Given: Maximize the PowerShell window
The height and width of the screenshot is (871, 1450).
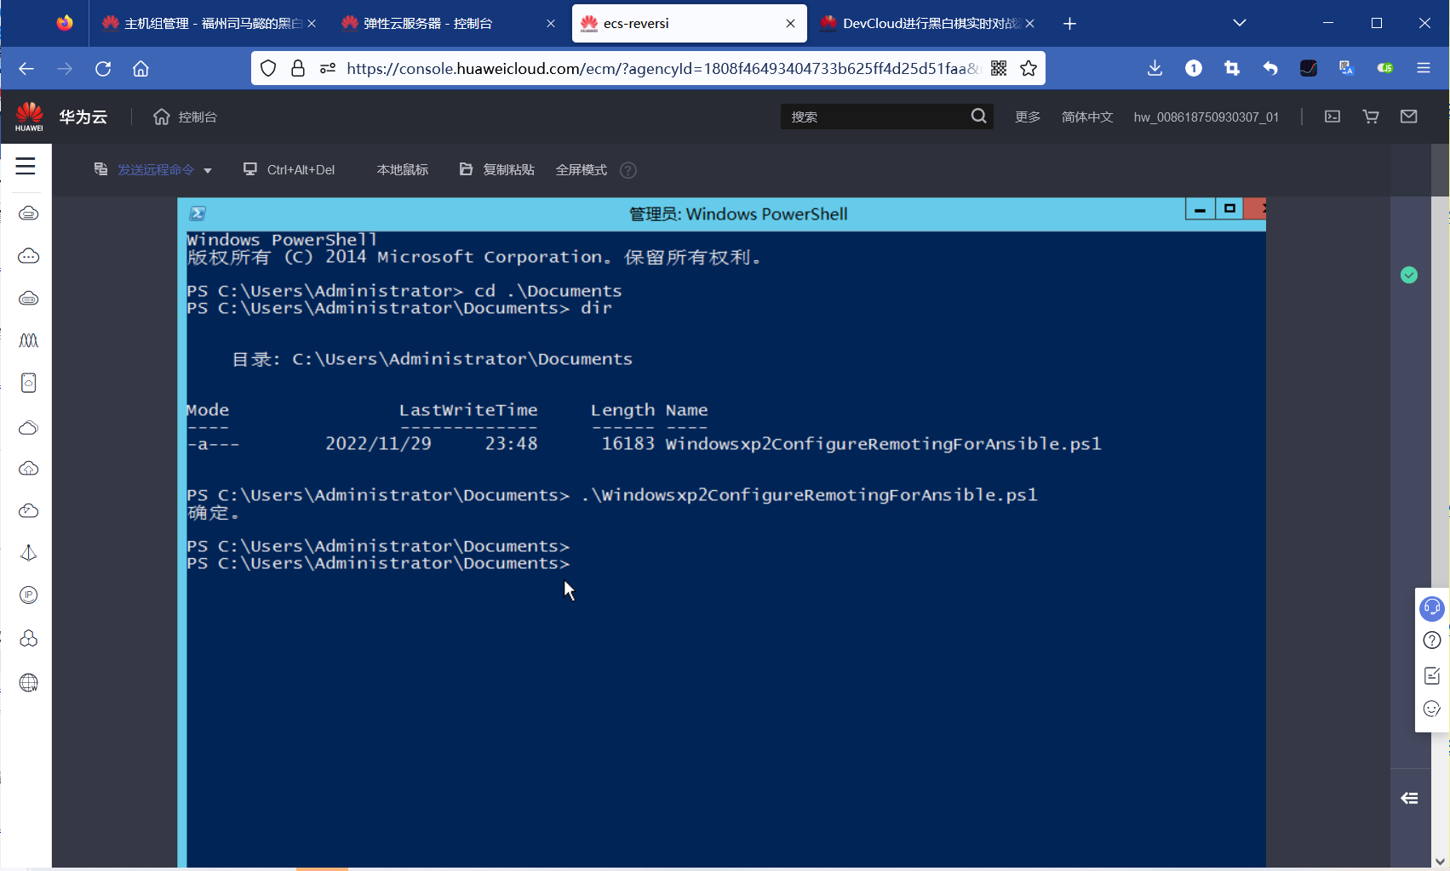Looking at the screenshot, I should point(1229,208).
